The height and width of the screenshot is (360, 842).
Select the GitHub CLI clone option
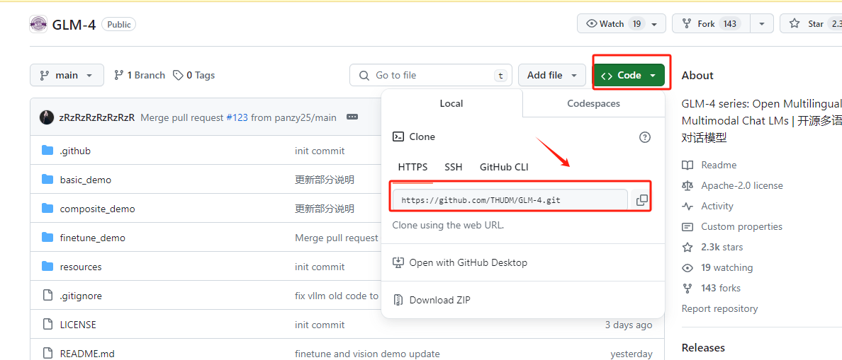[x=504, y=167]
